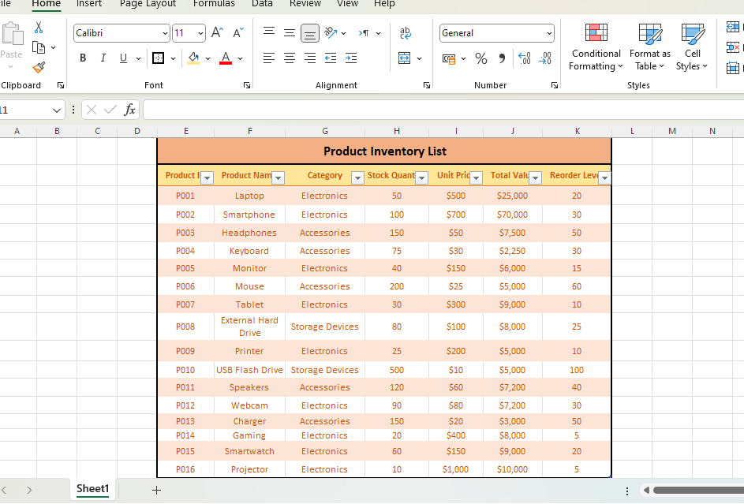Viewport: 744px width, 504px height.
Task: Click the Merge & Center icon
Action: 404,58
